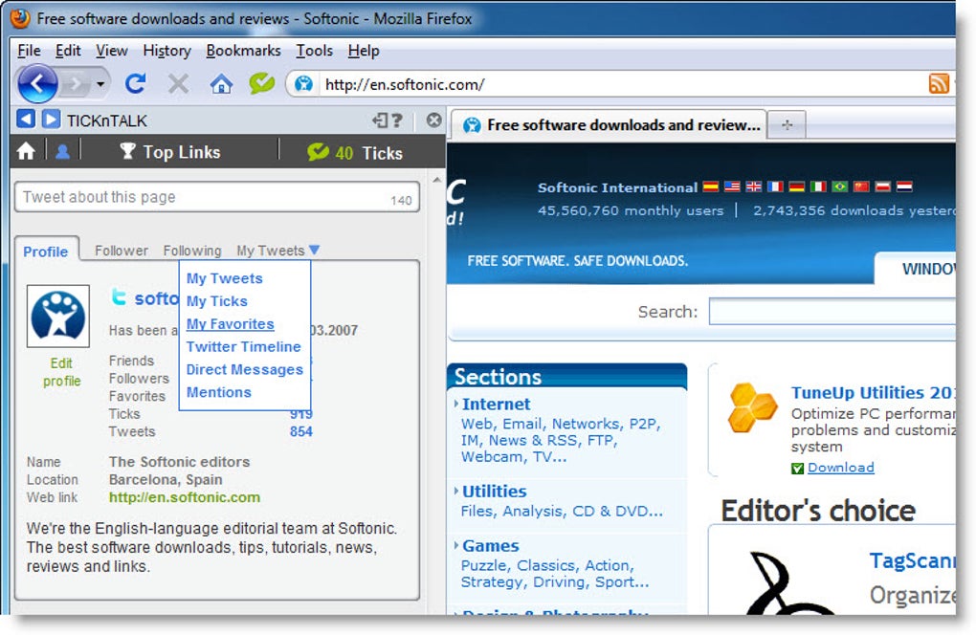Open the history dropdown beside forward button
976x635 pixels.
100,83
